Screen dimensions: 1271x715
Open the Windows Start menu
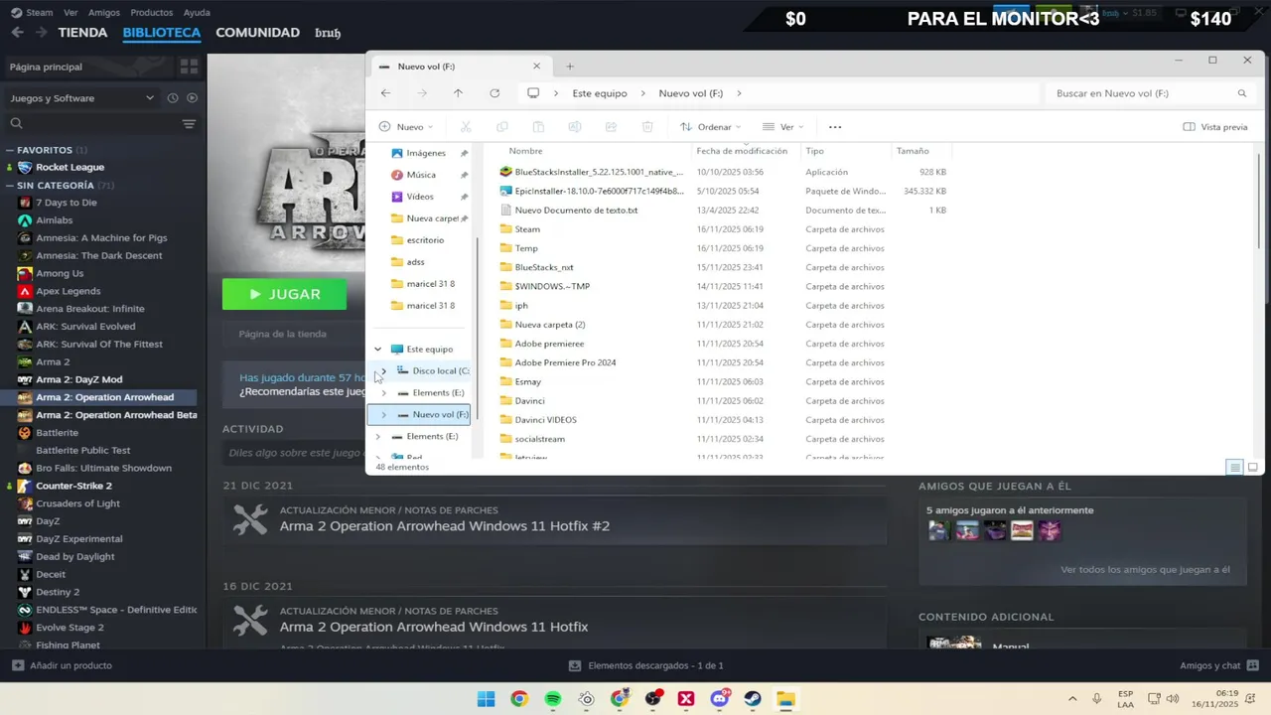click(x=486, y=699)
